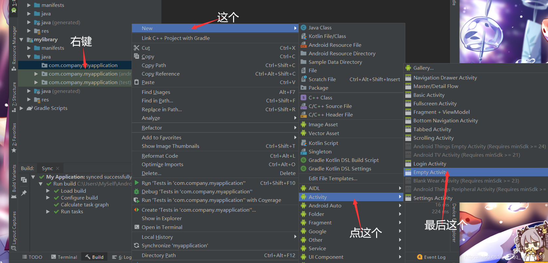
Task: Open the Structure side panel
Action: click(x=14, y=97)
